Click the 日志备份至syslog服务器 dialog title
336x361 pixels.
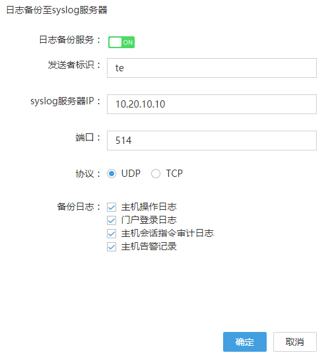(x=57, y=10)
